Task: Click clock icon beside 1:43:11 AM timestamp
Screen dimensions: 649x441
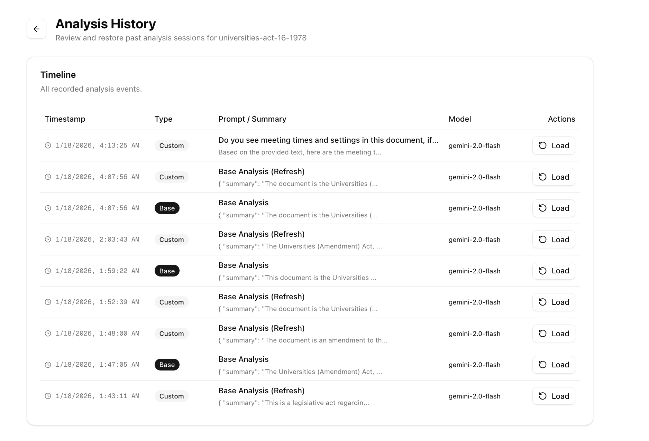Action: tap(48, 396)
